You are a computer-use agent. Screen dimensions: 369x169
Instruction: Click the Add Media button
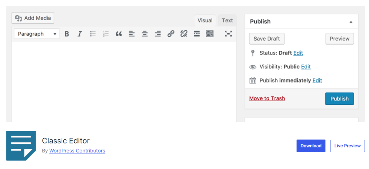[33, 18]
